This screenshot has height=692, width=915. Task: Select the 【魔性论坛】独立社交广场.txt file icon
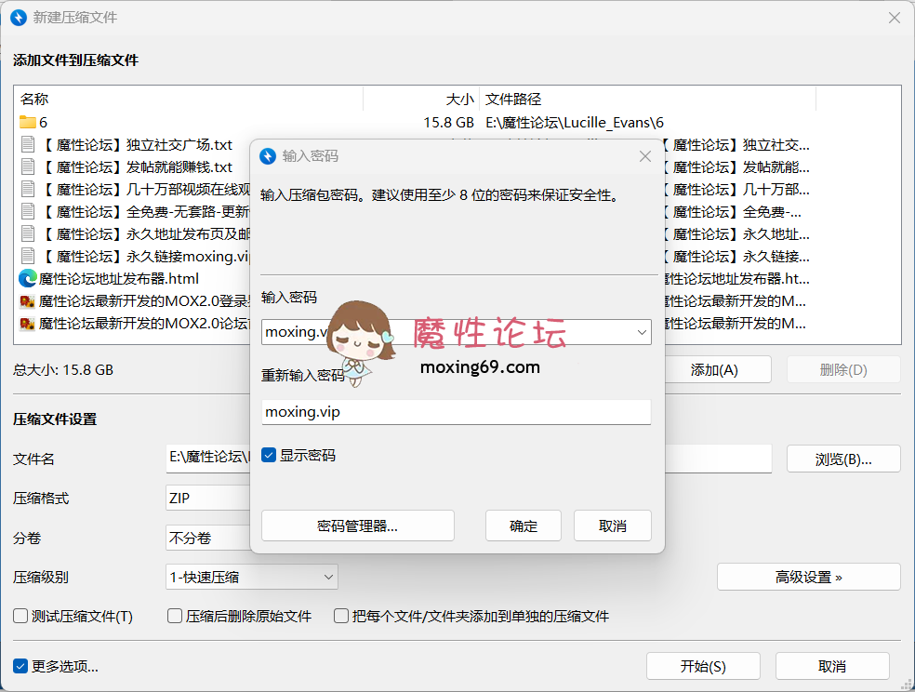pos(29,144)
